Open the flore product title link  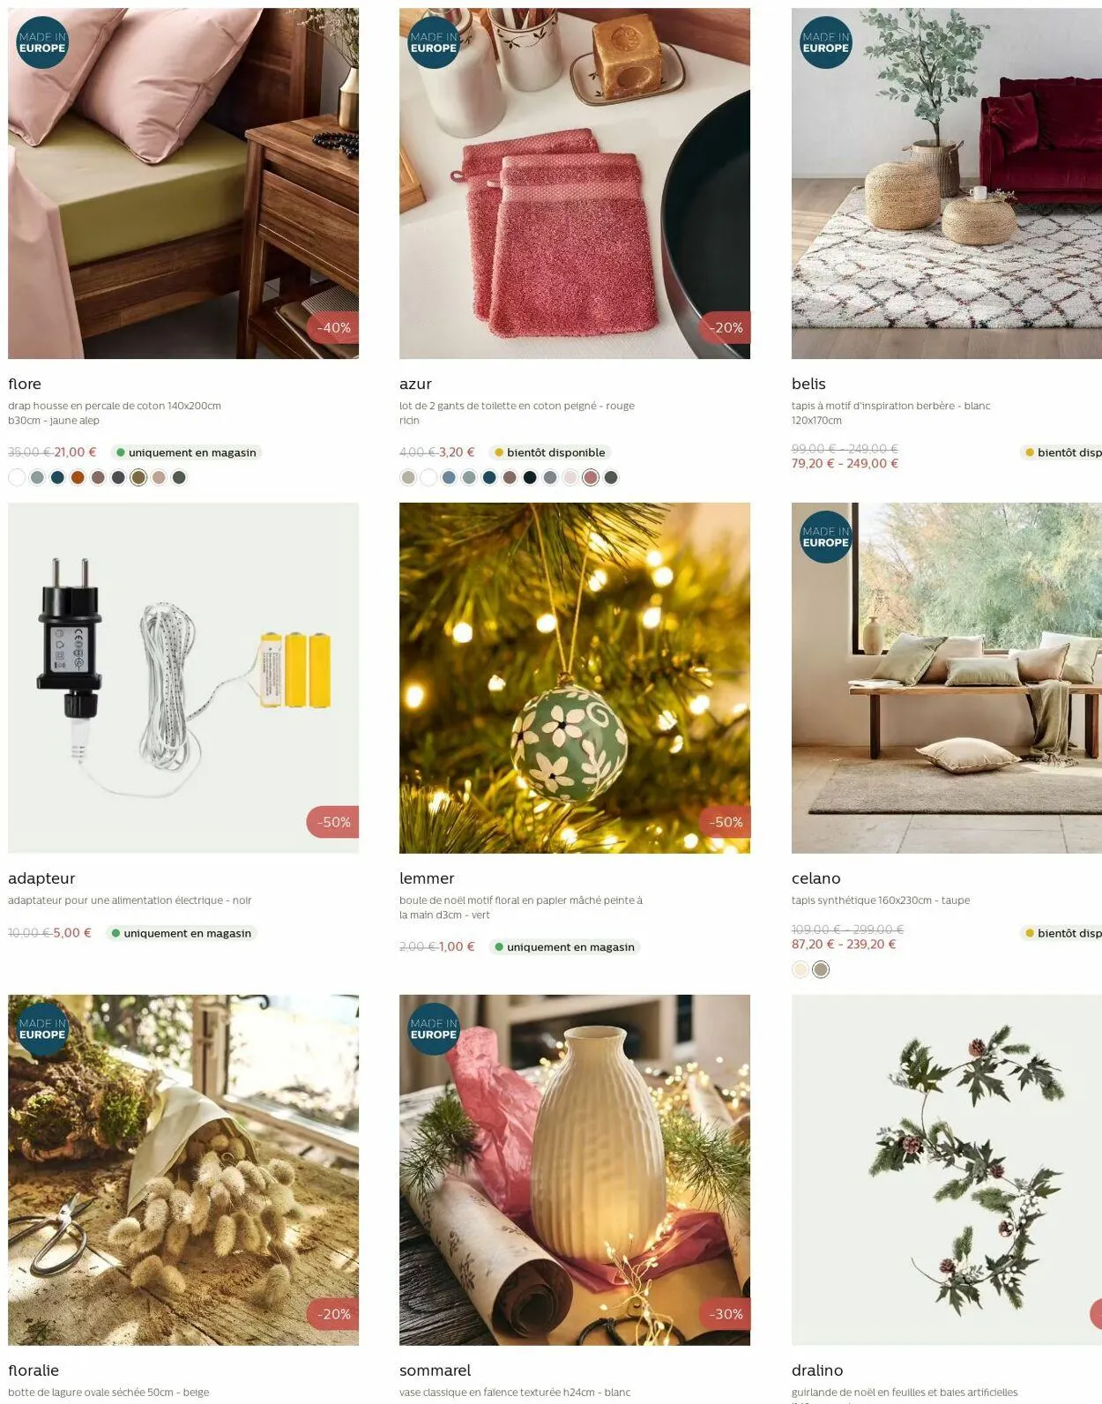pyautogui.click(x=25, y=384)
